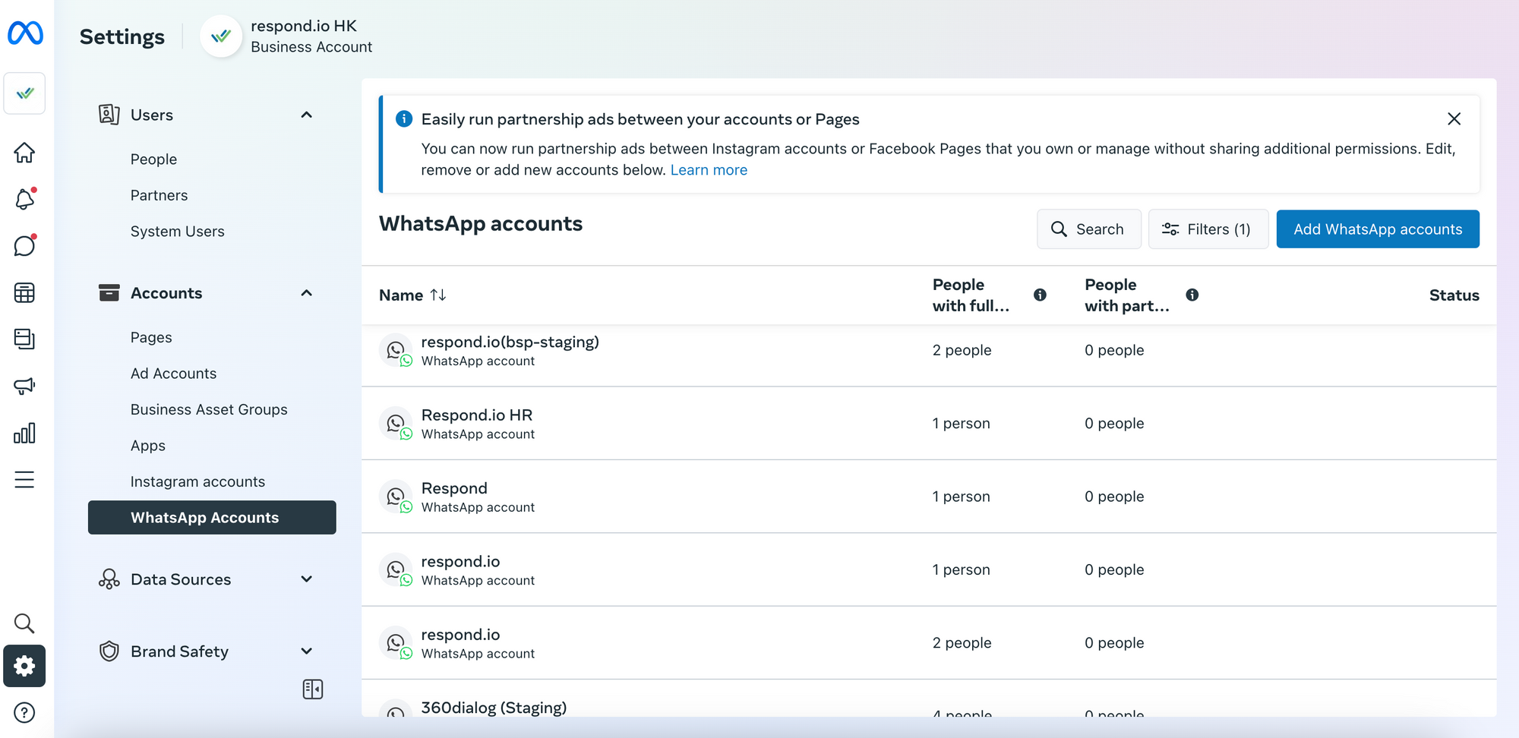
Task: Collapse the Accounts section
Action: tap(306, 293)
